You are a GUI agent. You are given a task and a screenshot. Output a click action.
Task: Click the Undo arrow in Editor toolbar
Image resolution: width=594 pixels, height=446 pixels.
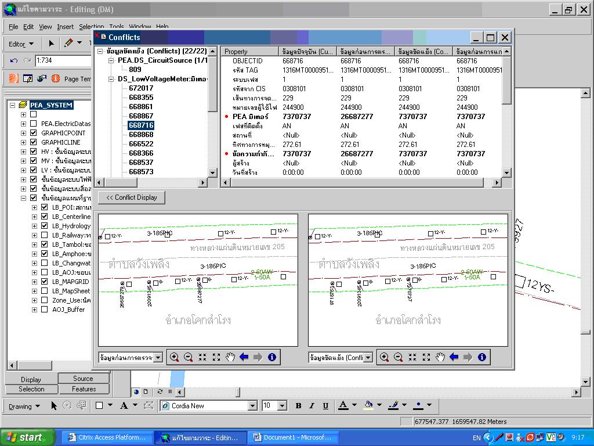point(13,62)
